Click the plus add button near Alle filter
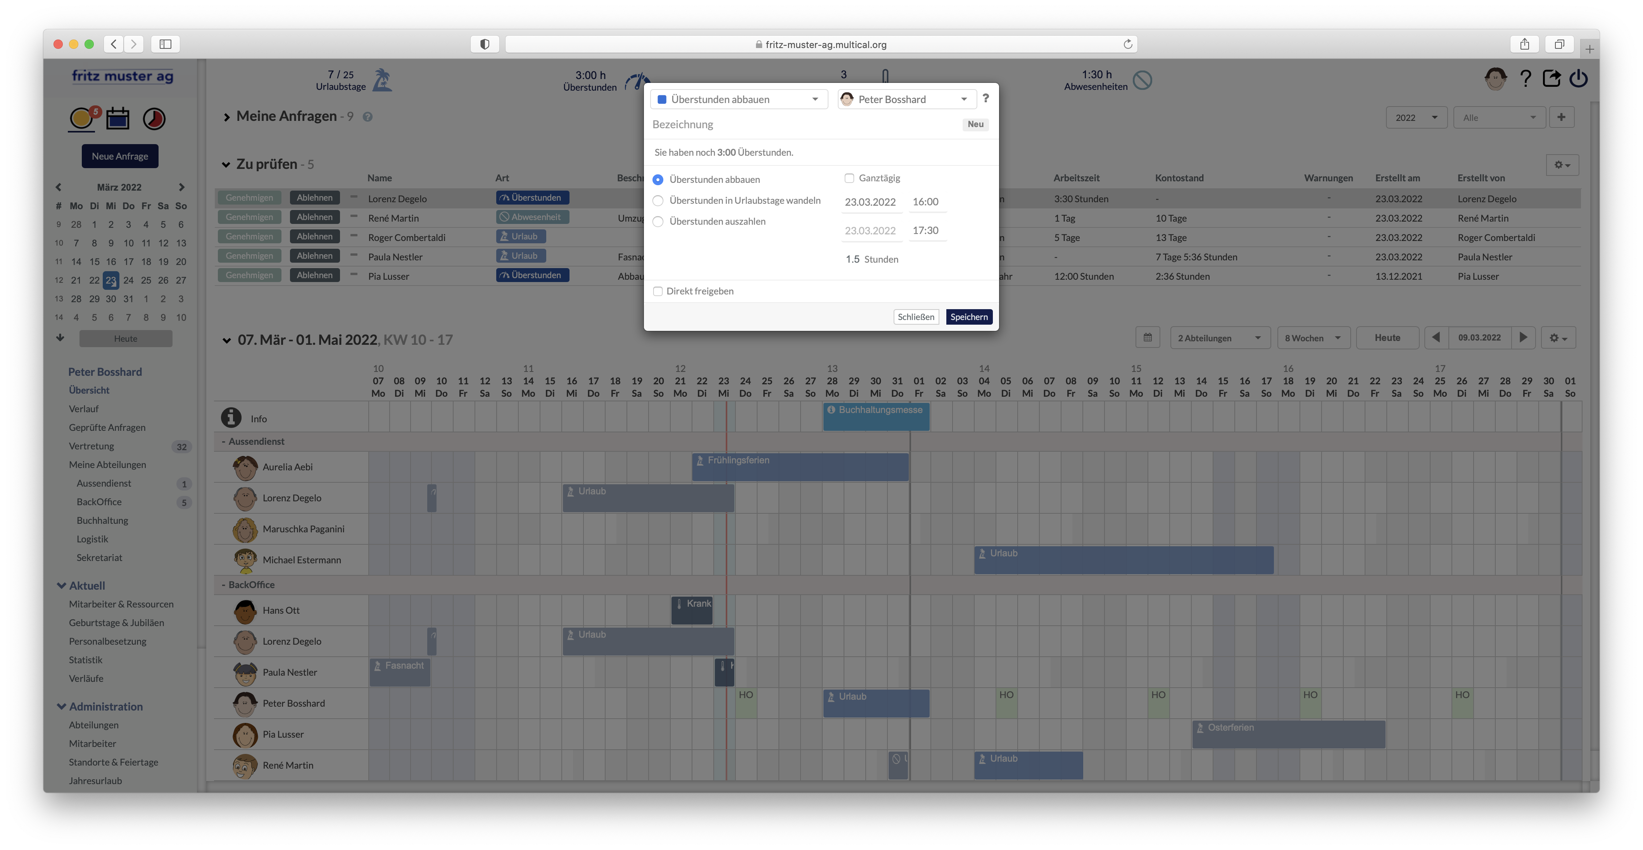The image size is (1643, 850). [1561, 117]
